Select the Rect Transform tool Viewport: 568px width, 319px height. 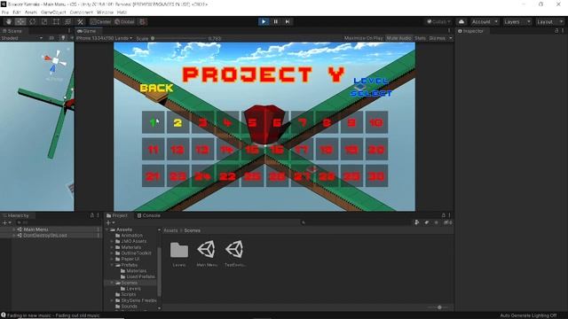56,21
